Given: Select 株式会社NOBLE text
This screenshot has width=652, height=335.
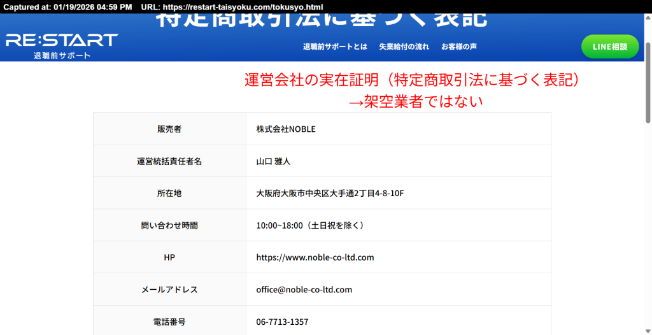Looking at the screenshot, I should (286, 129).
